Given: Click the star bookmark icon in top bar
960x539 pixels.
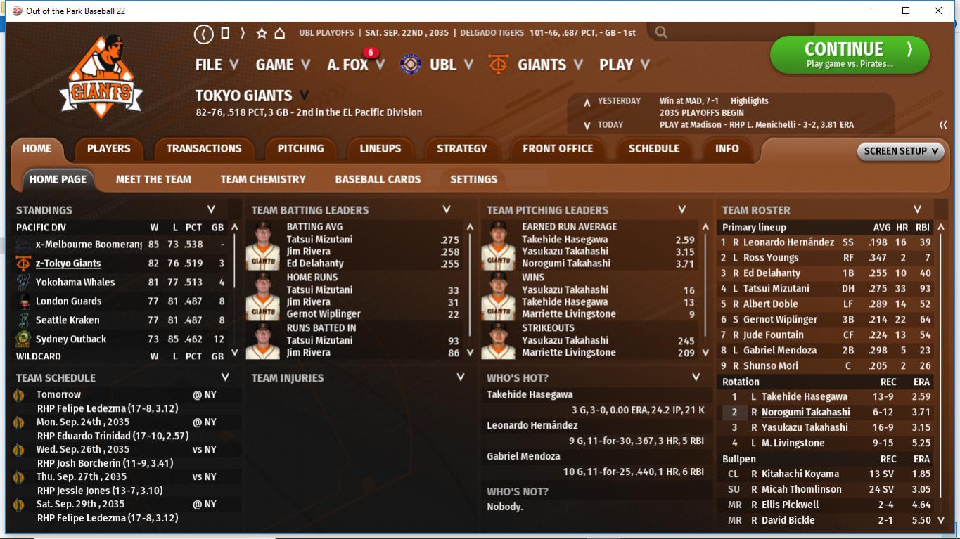Looking at the screenshot, I should click(262, 33).
